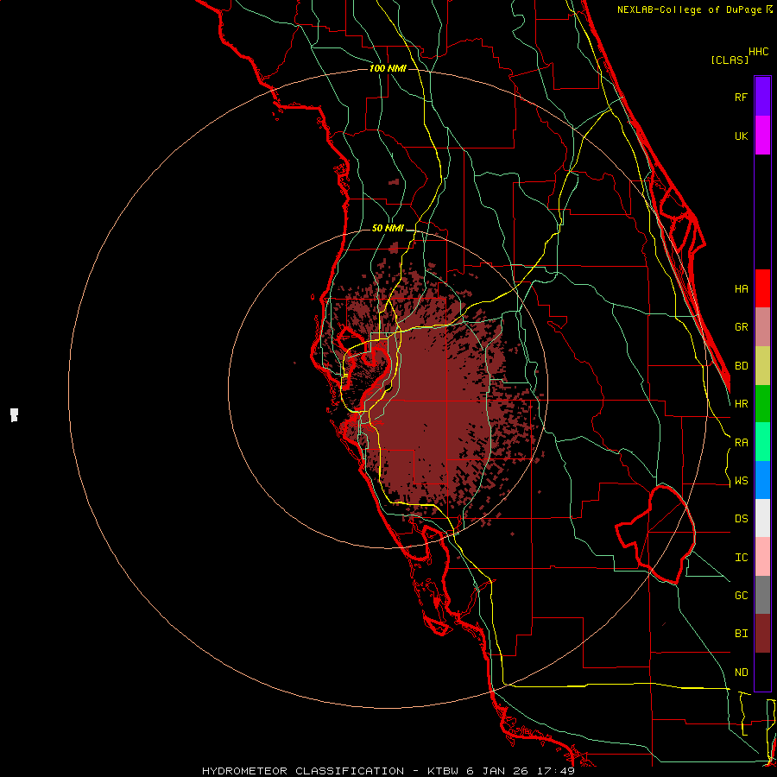Select the DS legend label
This screenshot has height=777, width=777.
pos(741,519)
